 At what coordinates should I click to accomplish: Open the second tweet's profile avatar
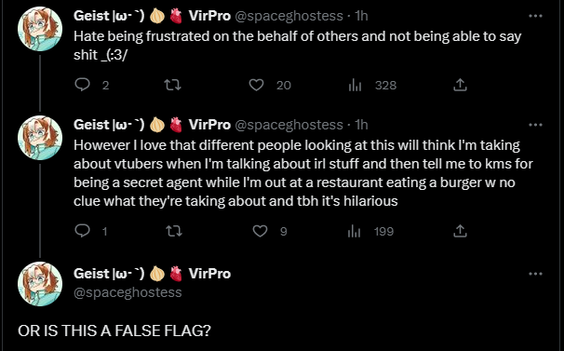pos(40,138)
